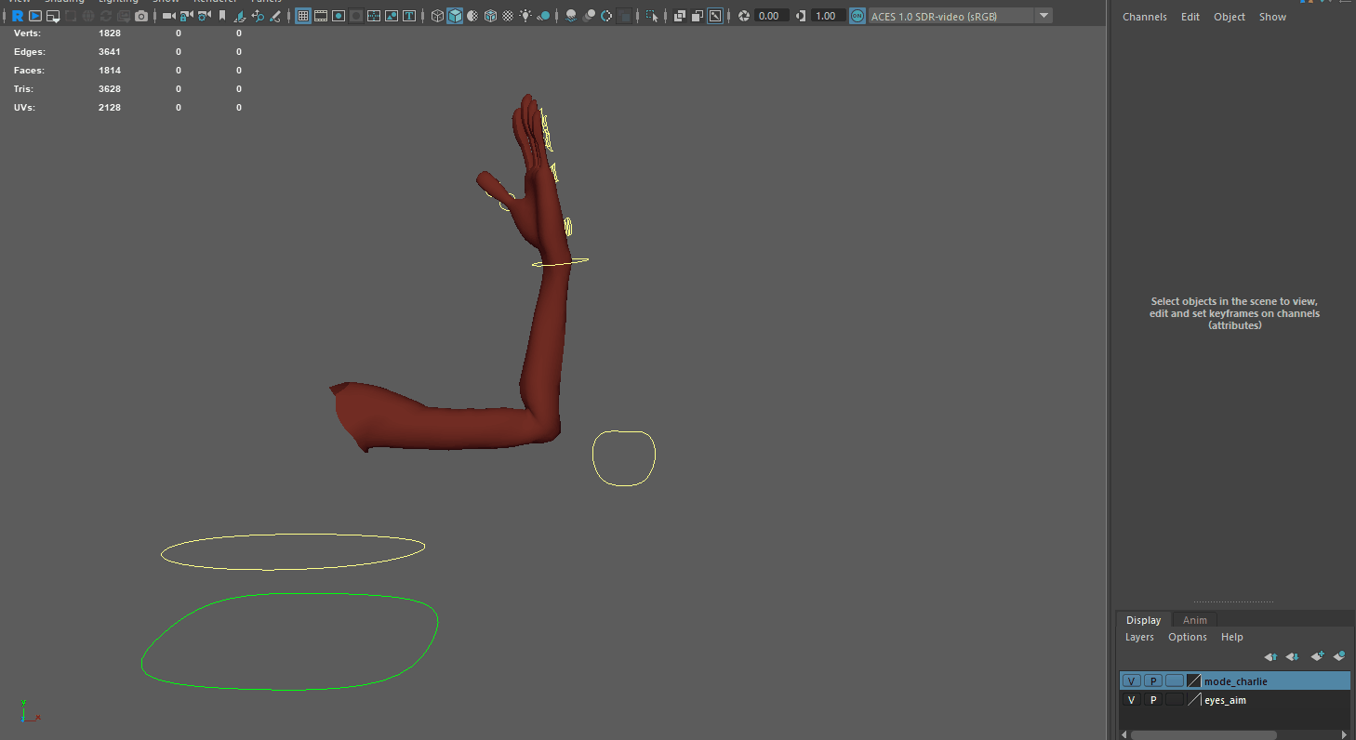The height and width of the screenshot is (740, 1356).
Task: Open Camera Attributes icon
Action: tap(205, 16)
